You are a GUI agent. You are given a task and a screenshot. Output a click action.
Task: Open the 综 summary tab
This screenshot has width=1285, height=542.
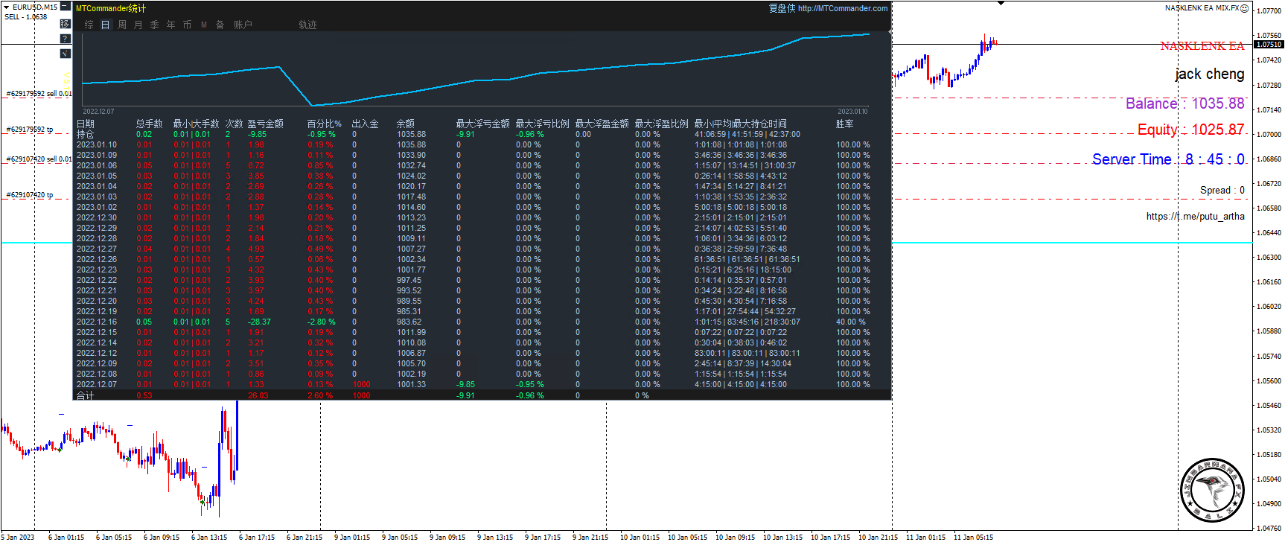click(89, 25)
